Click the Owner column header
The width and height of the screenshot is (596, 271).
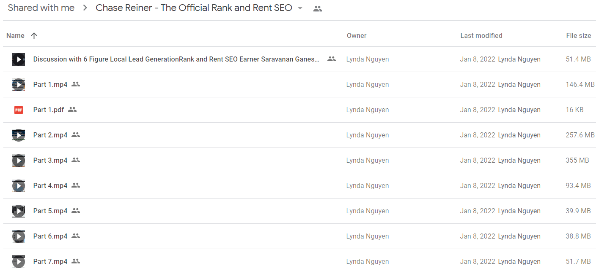(x=357, y=35)
